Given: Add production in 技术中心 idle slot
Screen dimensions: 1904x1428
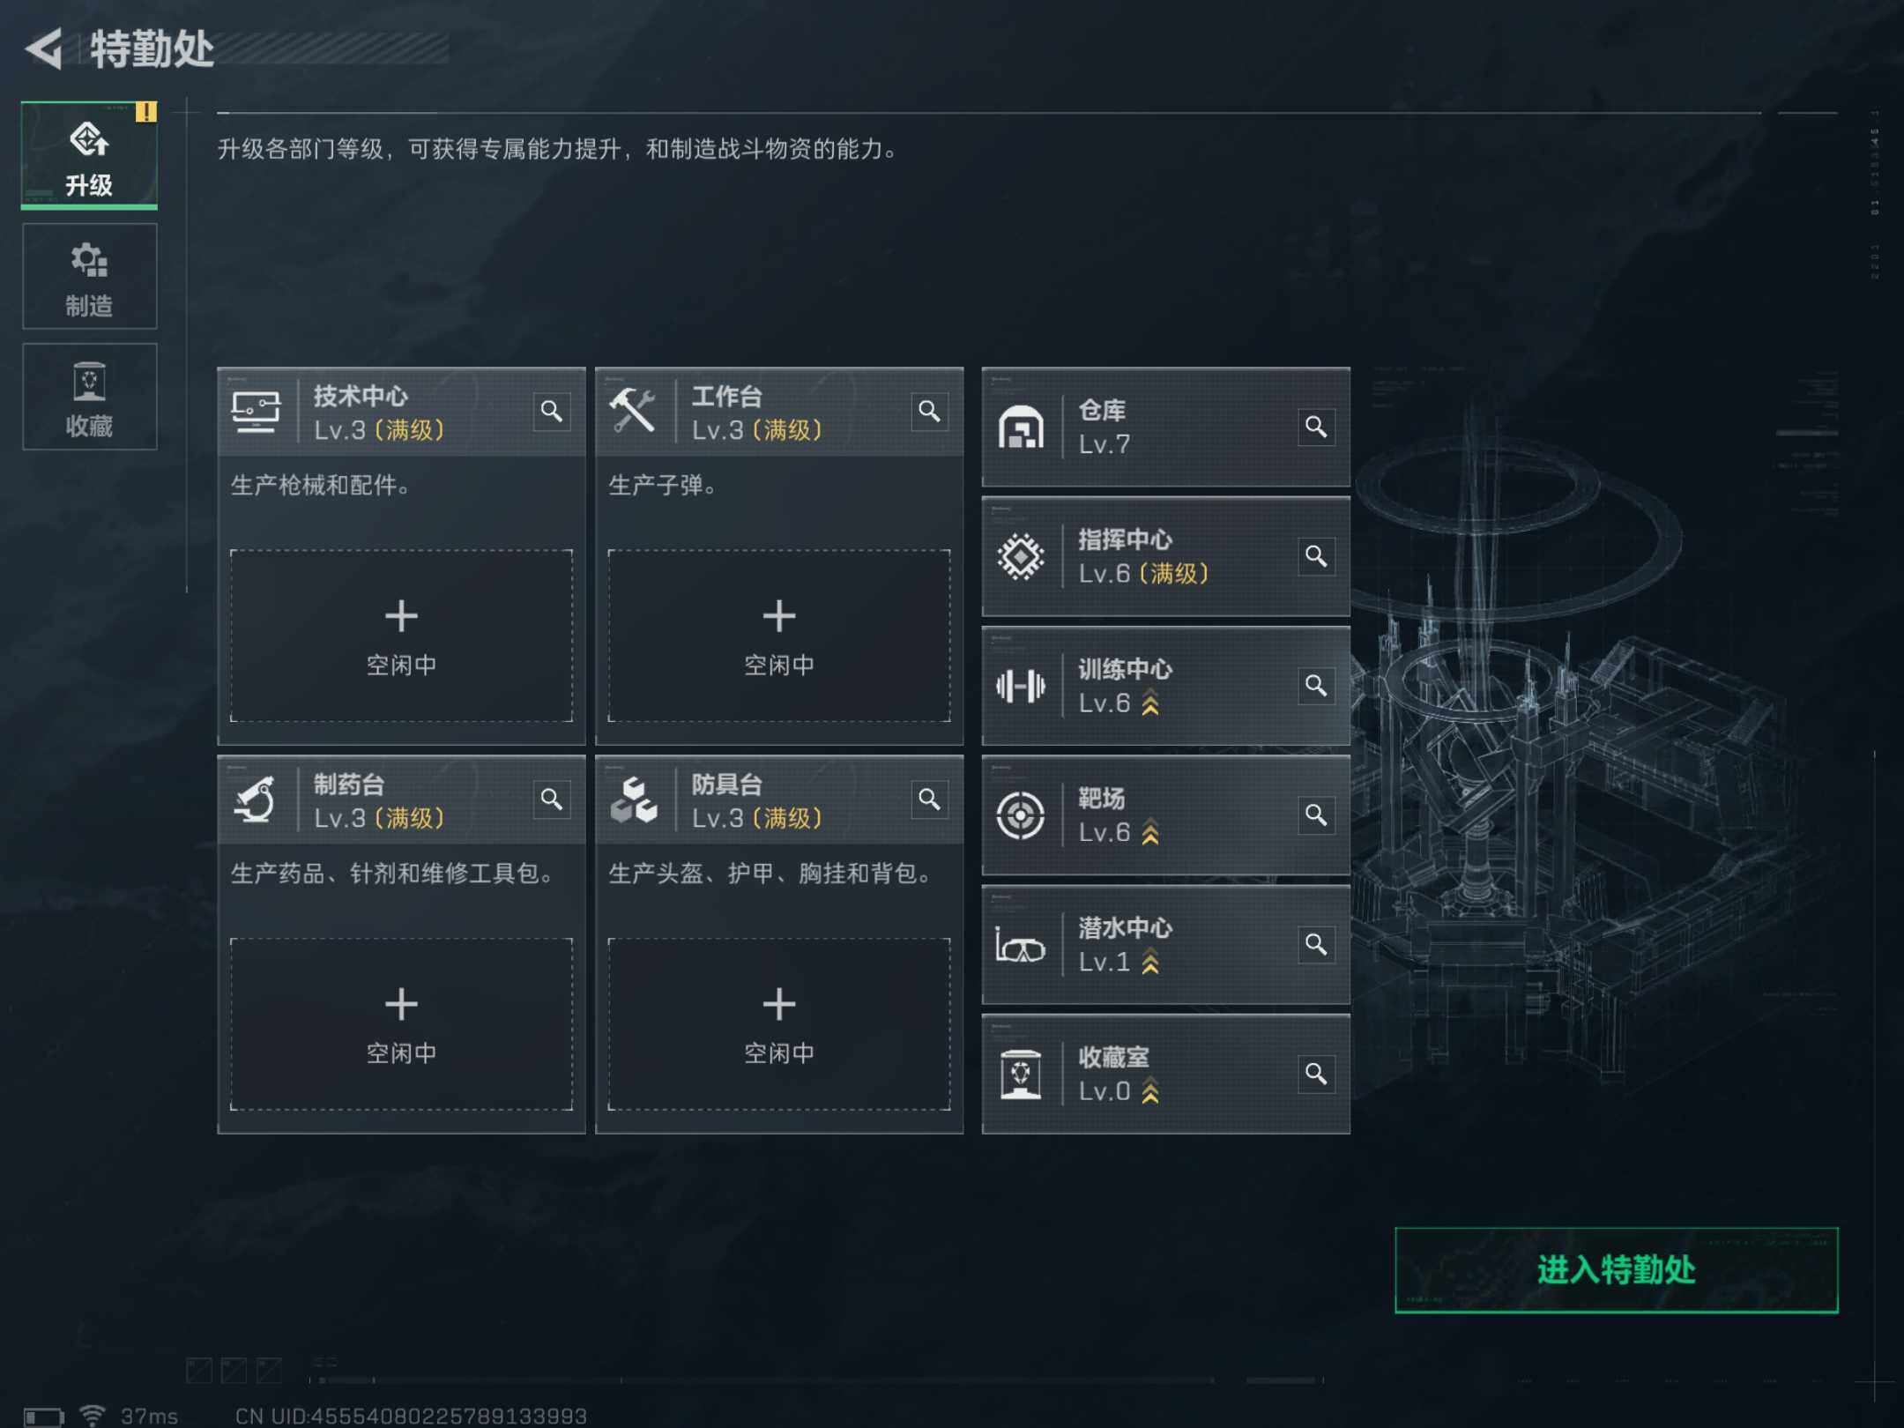Looking at the screenshot, I should [401, 636].
